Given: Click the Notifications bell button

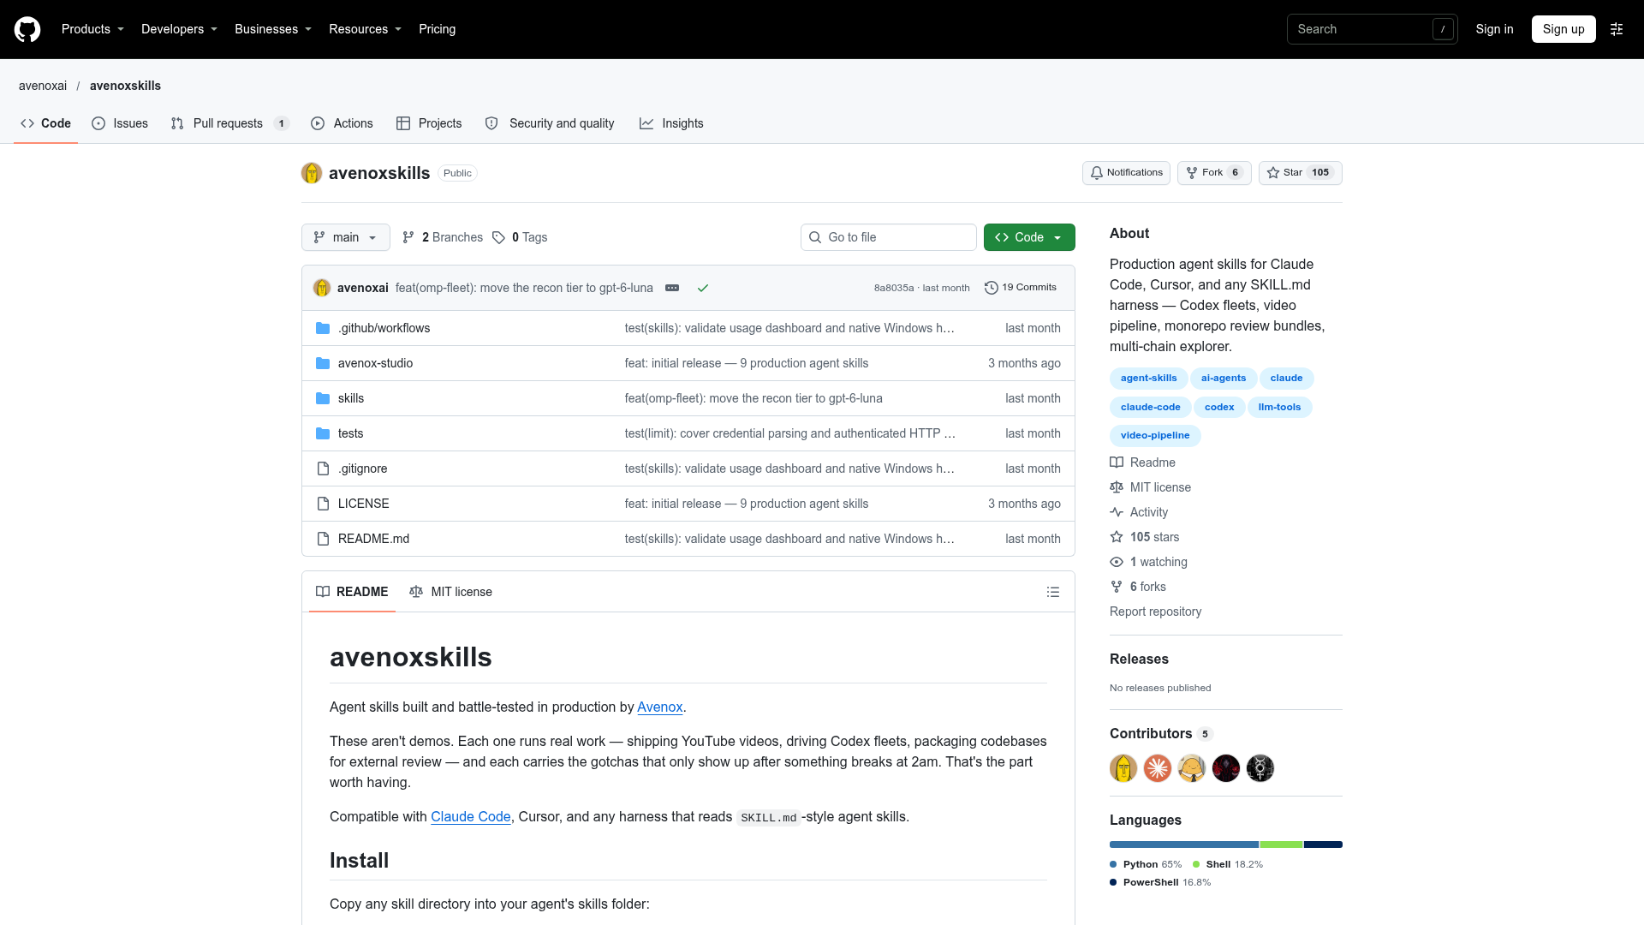Looking at the screenshot, I should click(x=1126, y=173).
